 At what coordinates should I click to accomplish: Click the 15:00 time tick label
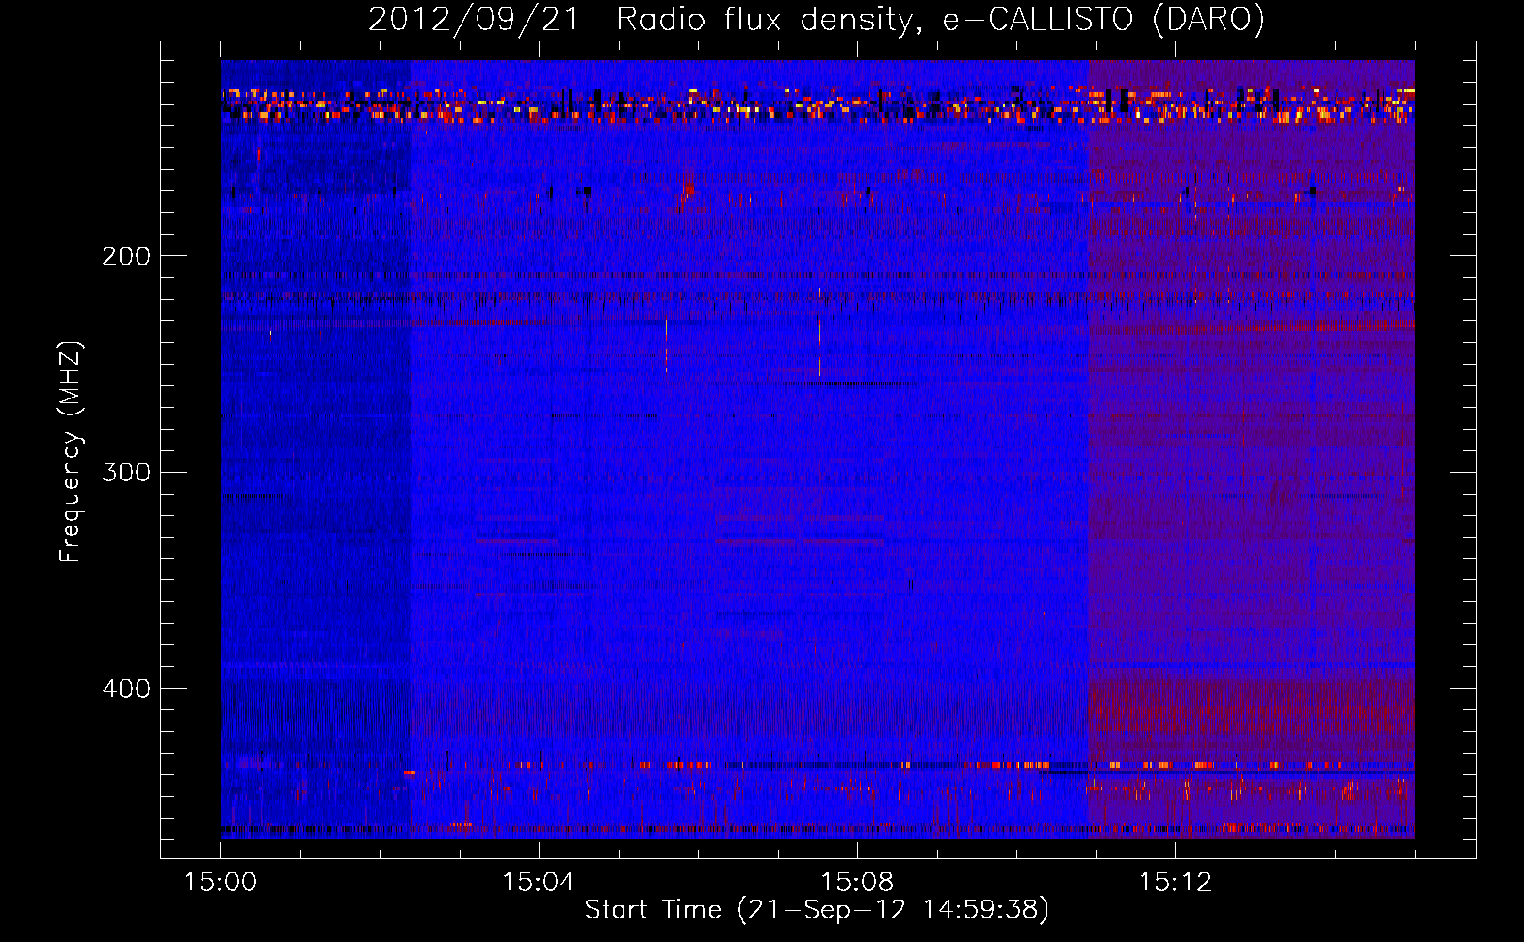[x=220, y=882]
